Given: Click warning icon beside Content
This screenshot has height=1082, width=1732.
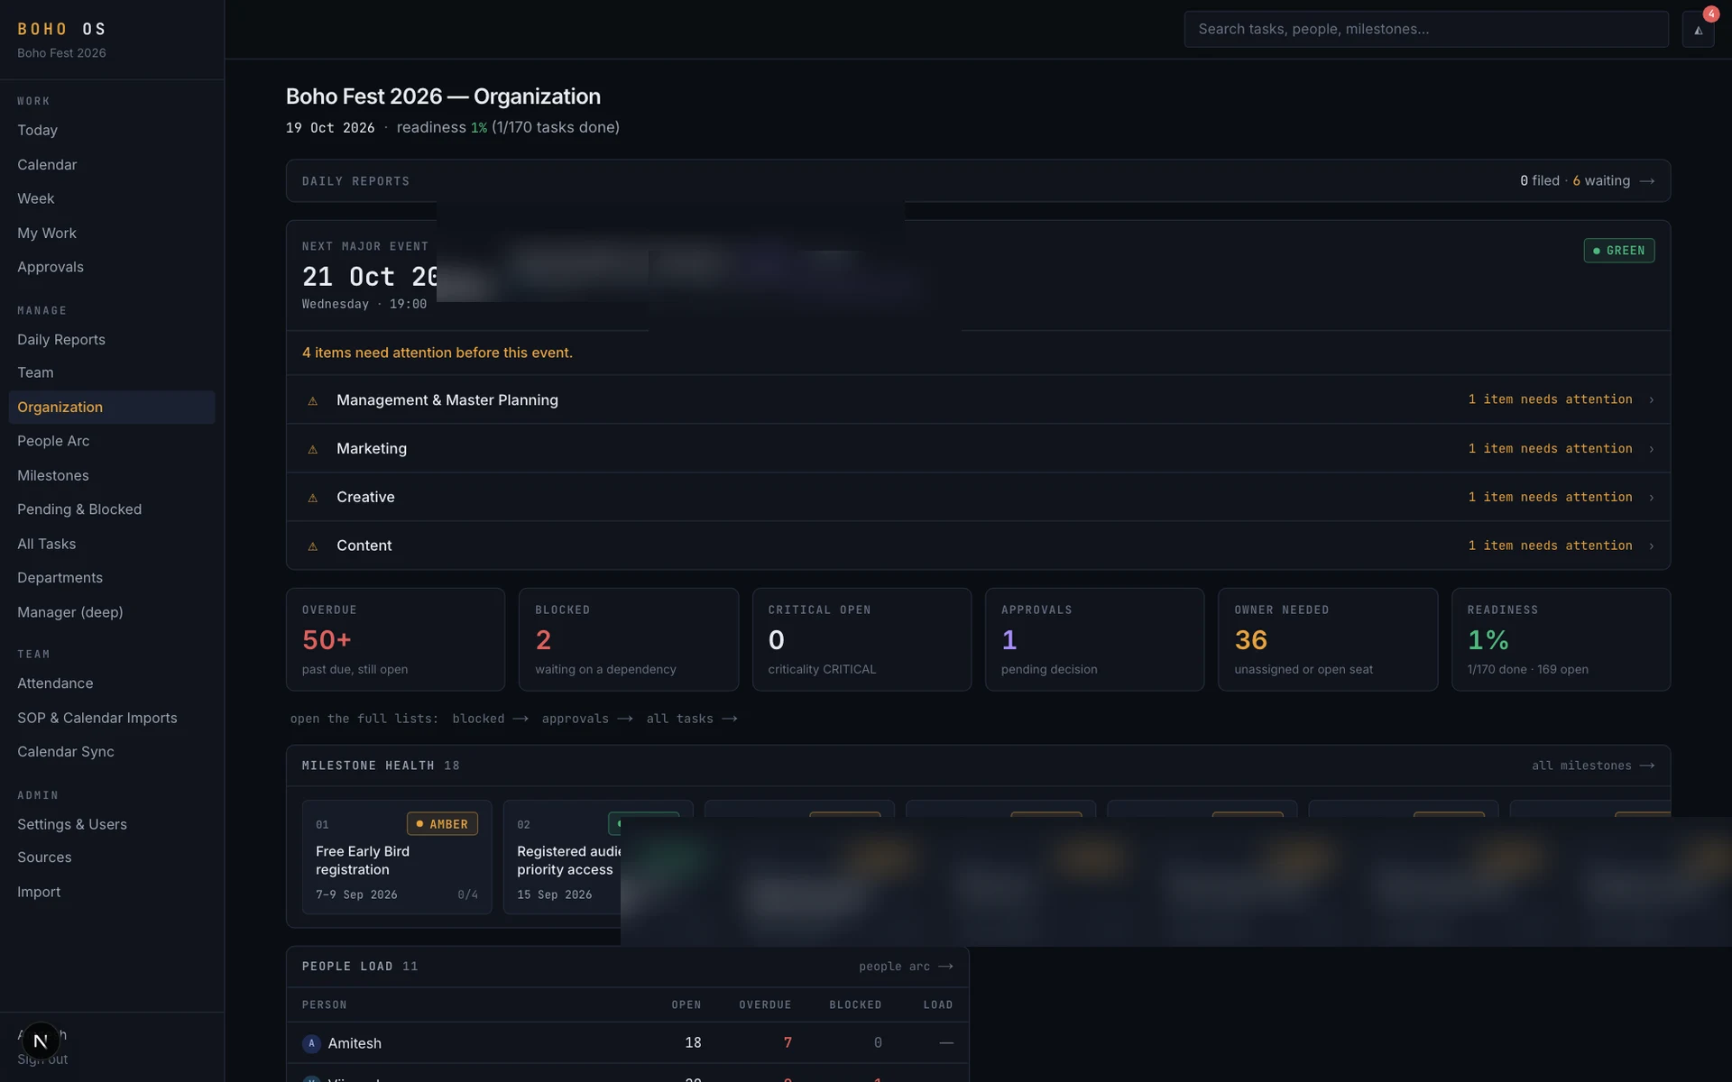Looking at the screenshot, I should click(313, 546).
